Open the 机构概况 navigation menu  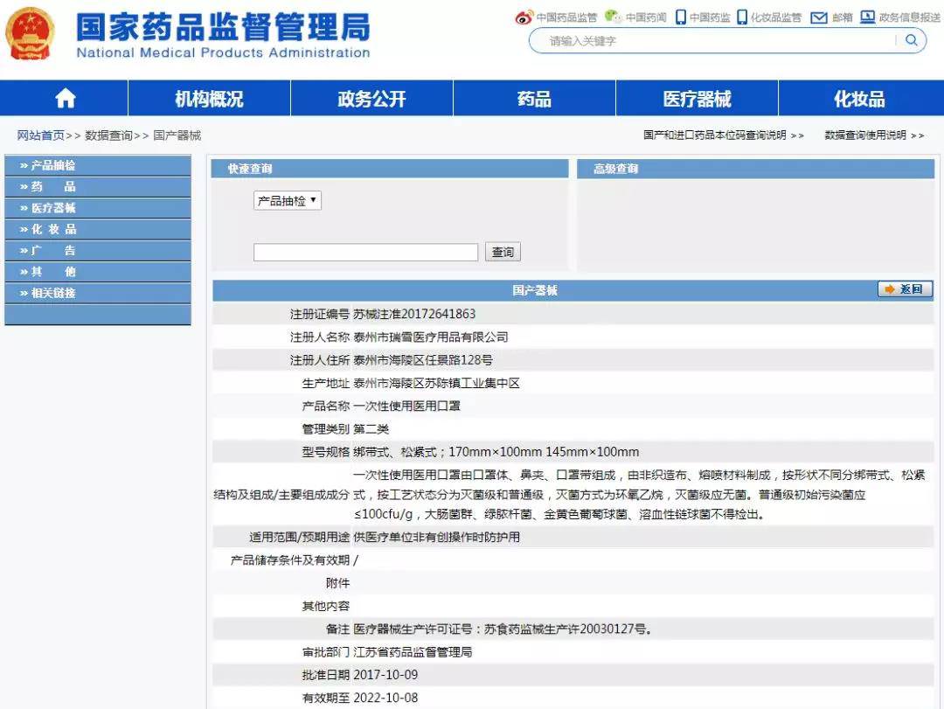coord(209,99)
